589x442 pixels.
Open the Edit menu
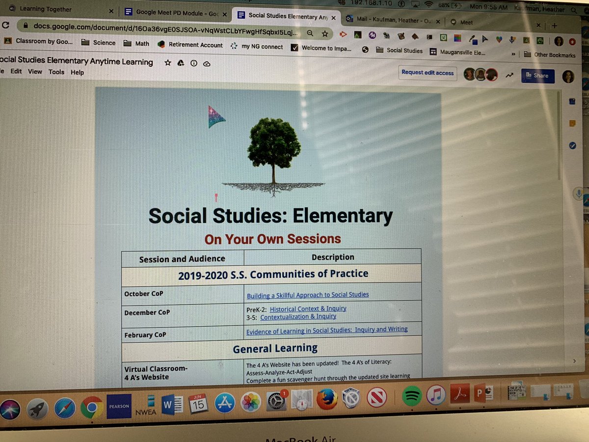coord(16,71)
